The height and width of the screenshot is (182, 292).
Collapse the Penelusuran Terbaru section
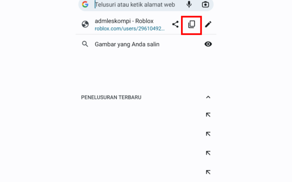(x=208, y=97)
